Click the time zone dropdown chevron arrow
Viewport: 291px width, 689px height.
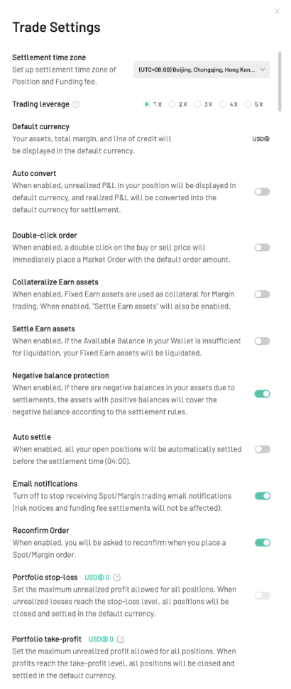(263, 70)
